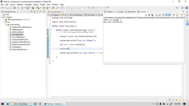
Task: Click the Open Perspective icon
Action: click(183, 8)
